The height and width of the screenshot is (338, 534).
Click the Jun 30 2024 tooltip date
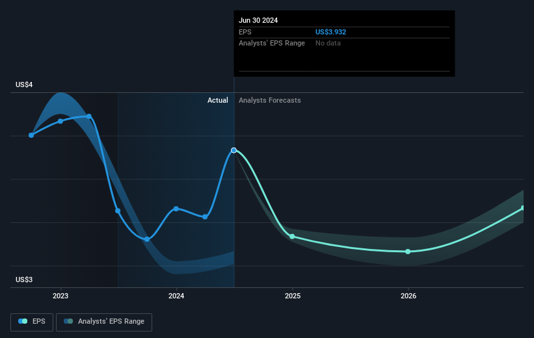point(258,20)
